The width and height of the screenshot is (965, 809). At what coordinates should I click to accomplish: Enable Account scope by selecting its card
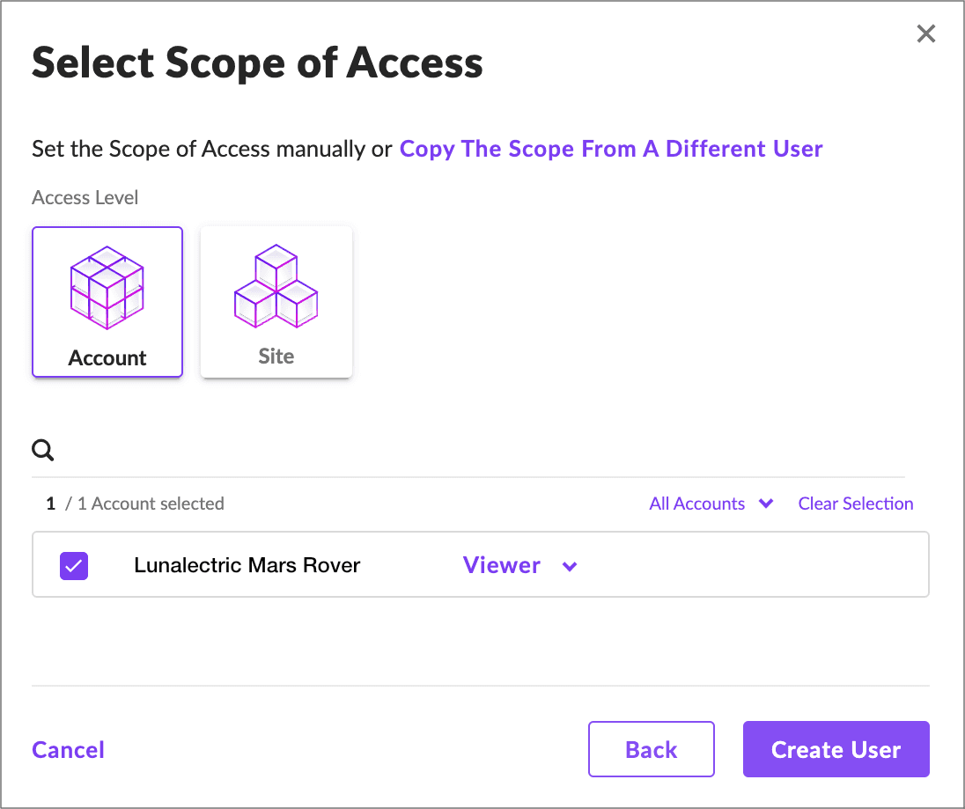pyautogui.click(x=107, y=302)
